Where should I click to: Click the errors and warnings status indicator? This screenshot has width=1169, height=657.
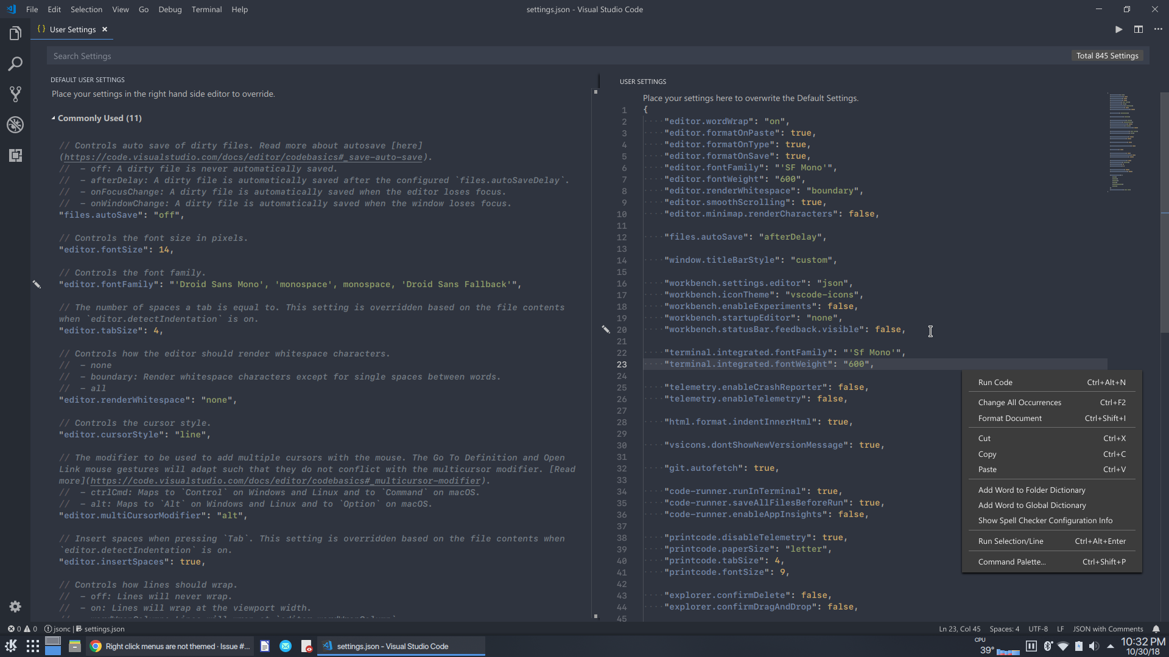pos(22,628)
